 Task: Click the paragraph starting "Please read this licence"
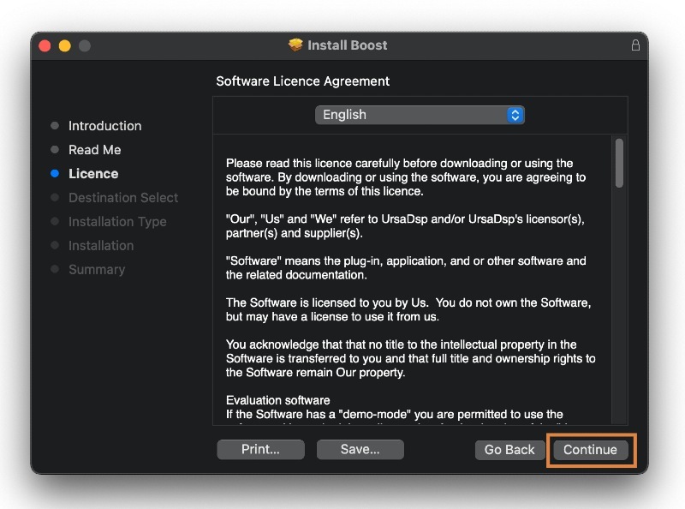point(406,177)
